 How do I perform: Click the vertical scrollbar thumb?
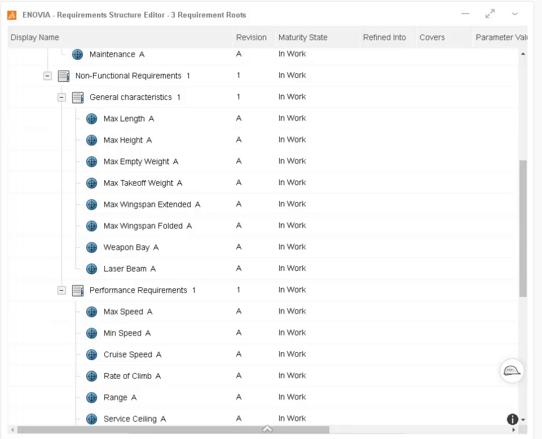coord(523,228)
